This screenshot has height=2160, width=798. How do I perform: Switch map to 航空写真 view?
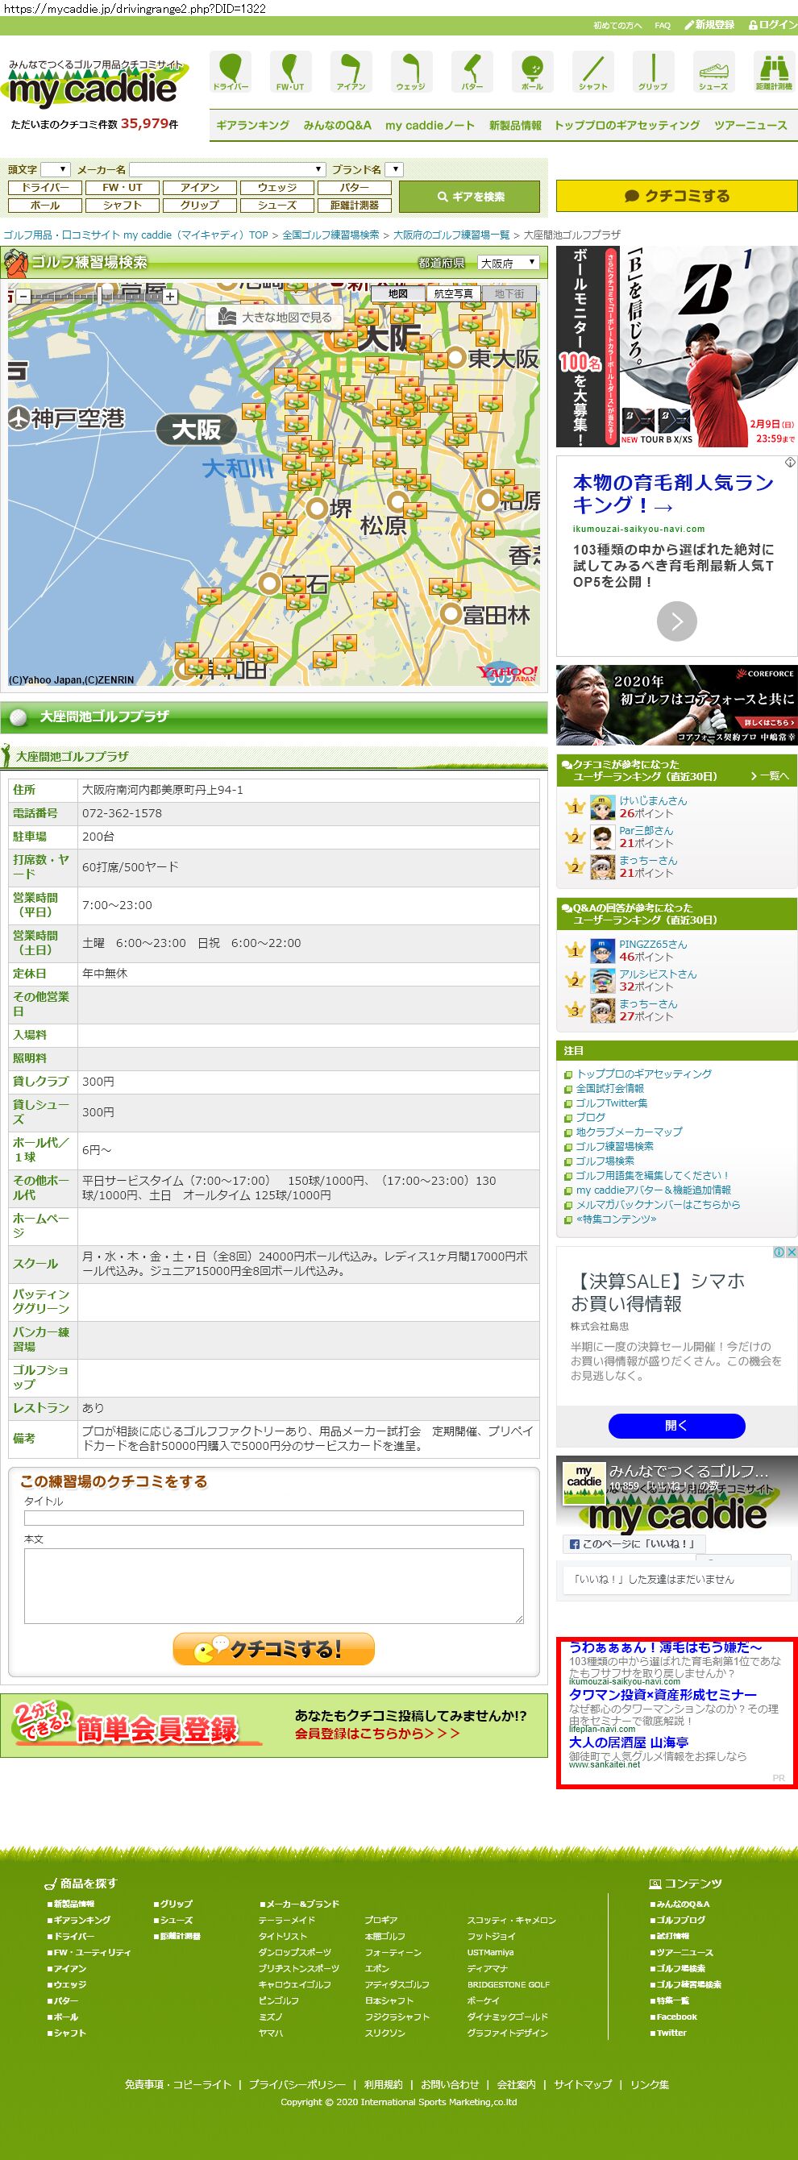coord(454,293)
